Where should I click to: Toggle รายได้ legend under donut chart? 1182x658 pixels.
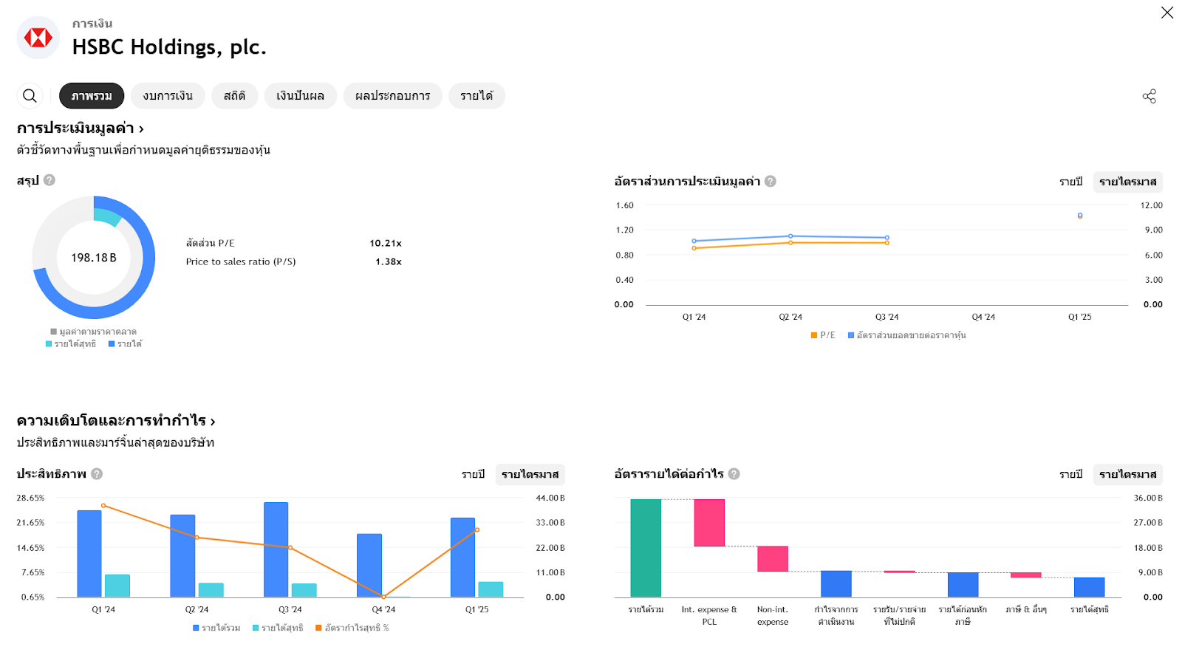125,344
